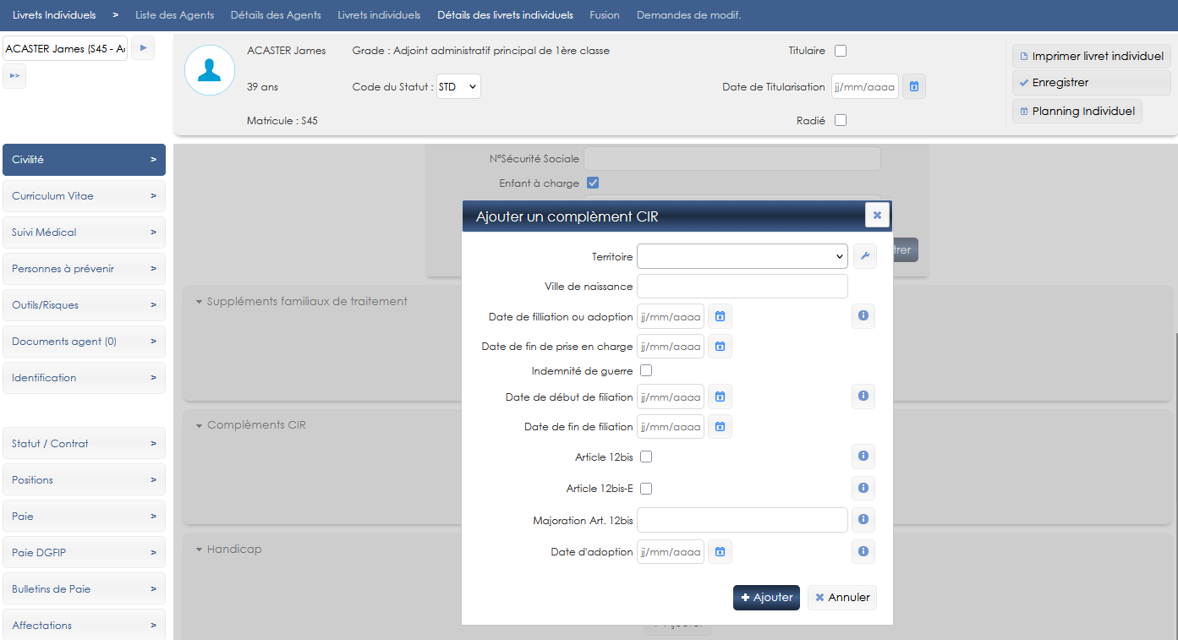Viewport: 1178px width, 640px height.
Task: Open the Code du Statut dropdown
Action: pos(458,86)
